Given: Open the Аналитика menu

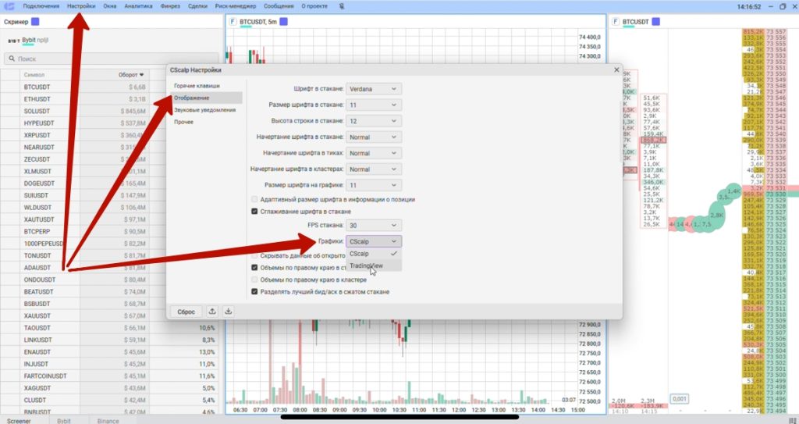Looking at the screenshot, I should tap(138, 6).
